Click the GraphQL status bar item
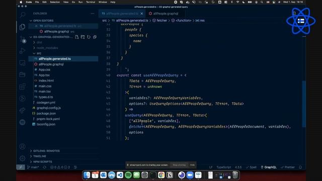 coord(269,167)
